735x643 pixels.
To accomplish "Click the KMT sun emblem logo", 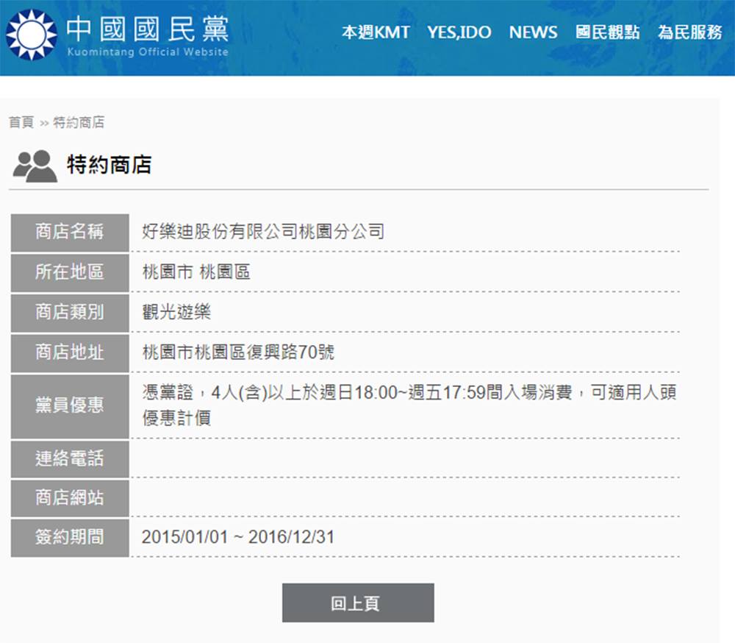I will (32, 34).
